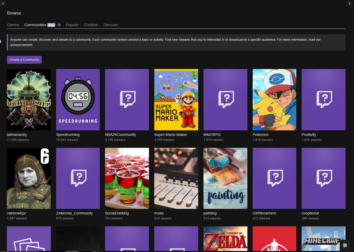The width and height of the screenshot is (354, 252).
Task: Click the "1,625 viewers" count
Action: [312, 140]
